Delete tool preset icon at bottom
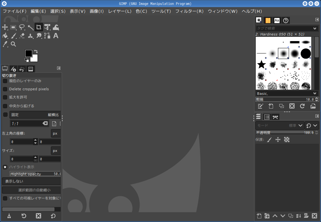 38,216
